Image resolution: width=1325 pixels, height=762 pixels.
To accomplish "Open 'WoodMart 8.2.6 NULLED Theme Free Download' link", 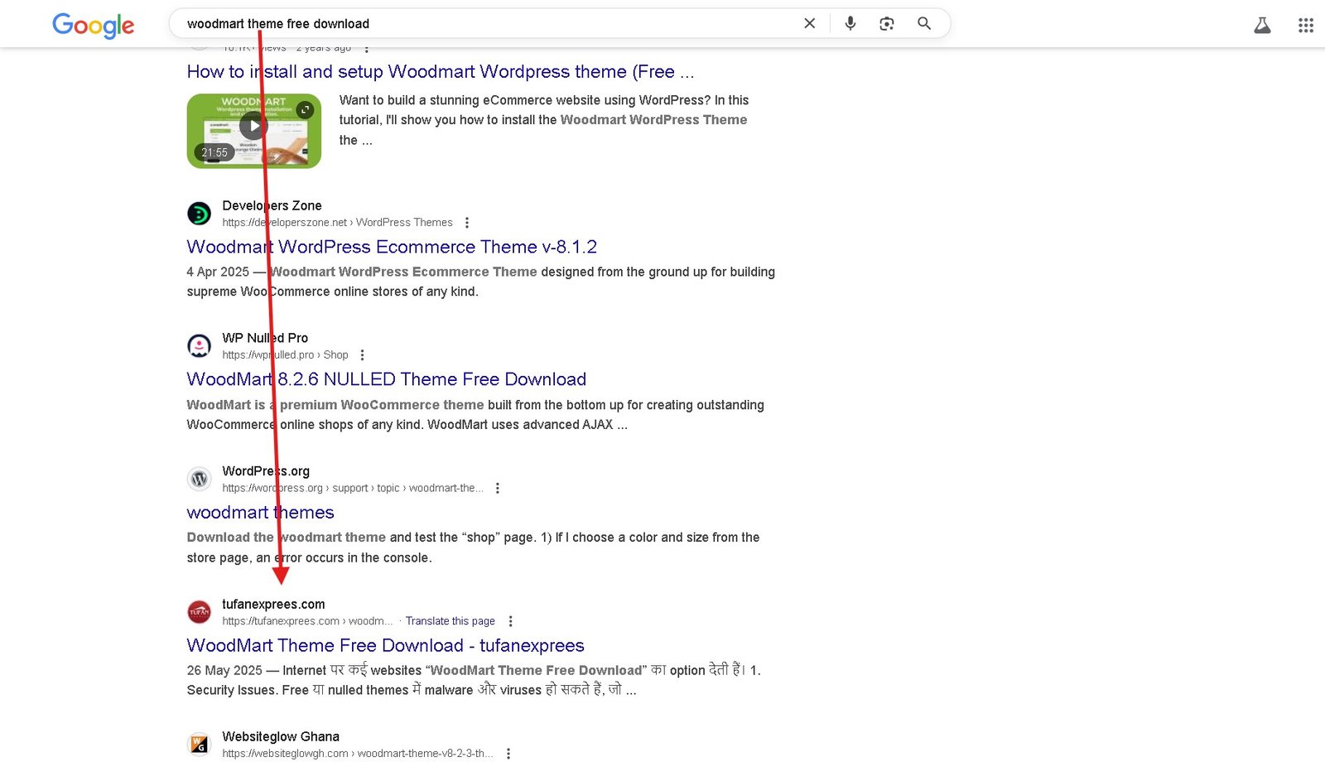I will (x=387, y=379).
